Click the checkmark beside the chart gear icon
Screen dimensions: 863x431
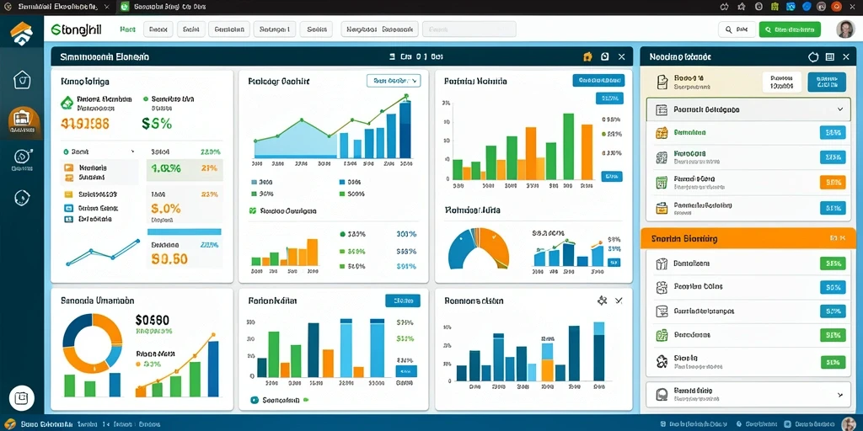pos(619,301)
